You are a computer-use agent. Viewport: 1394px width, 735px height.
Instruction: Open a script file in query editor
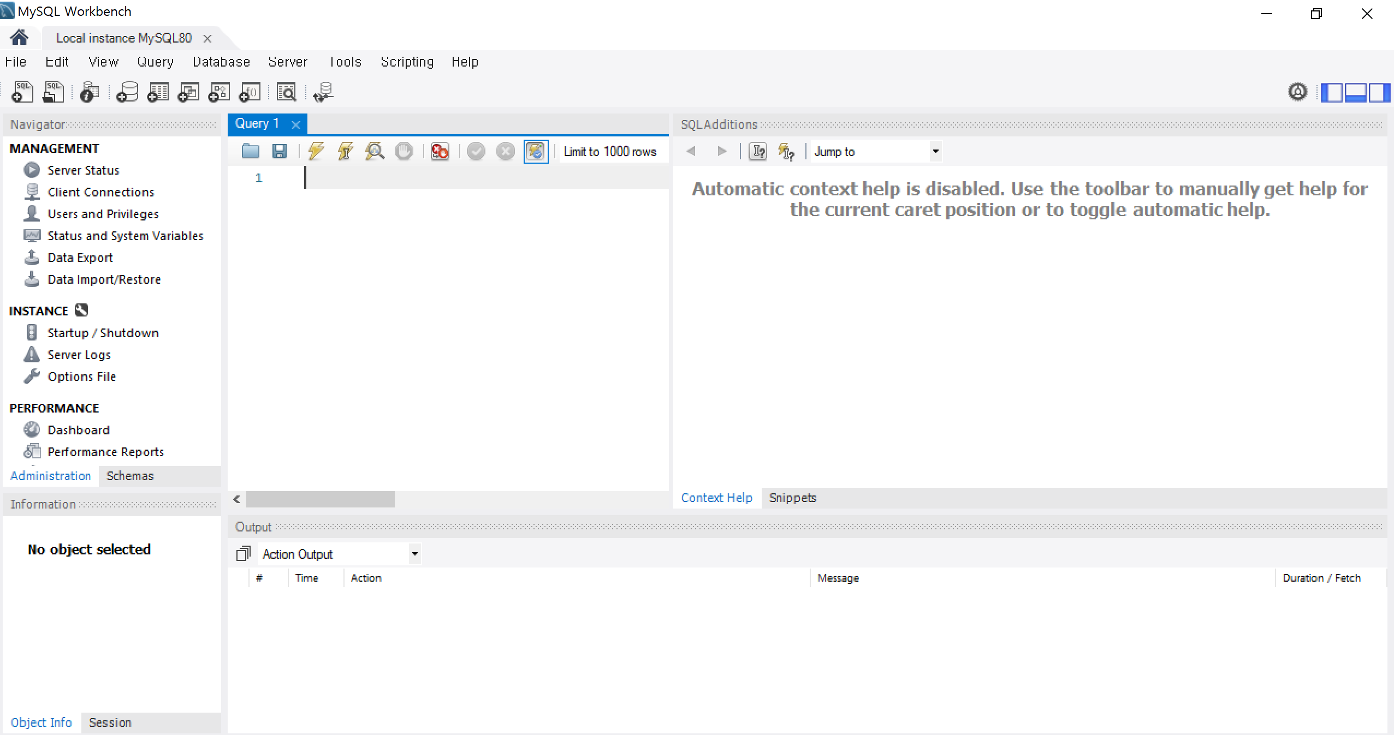tap(251, 151)
